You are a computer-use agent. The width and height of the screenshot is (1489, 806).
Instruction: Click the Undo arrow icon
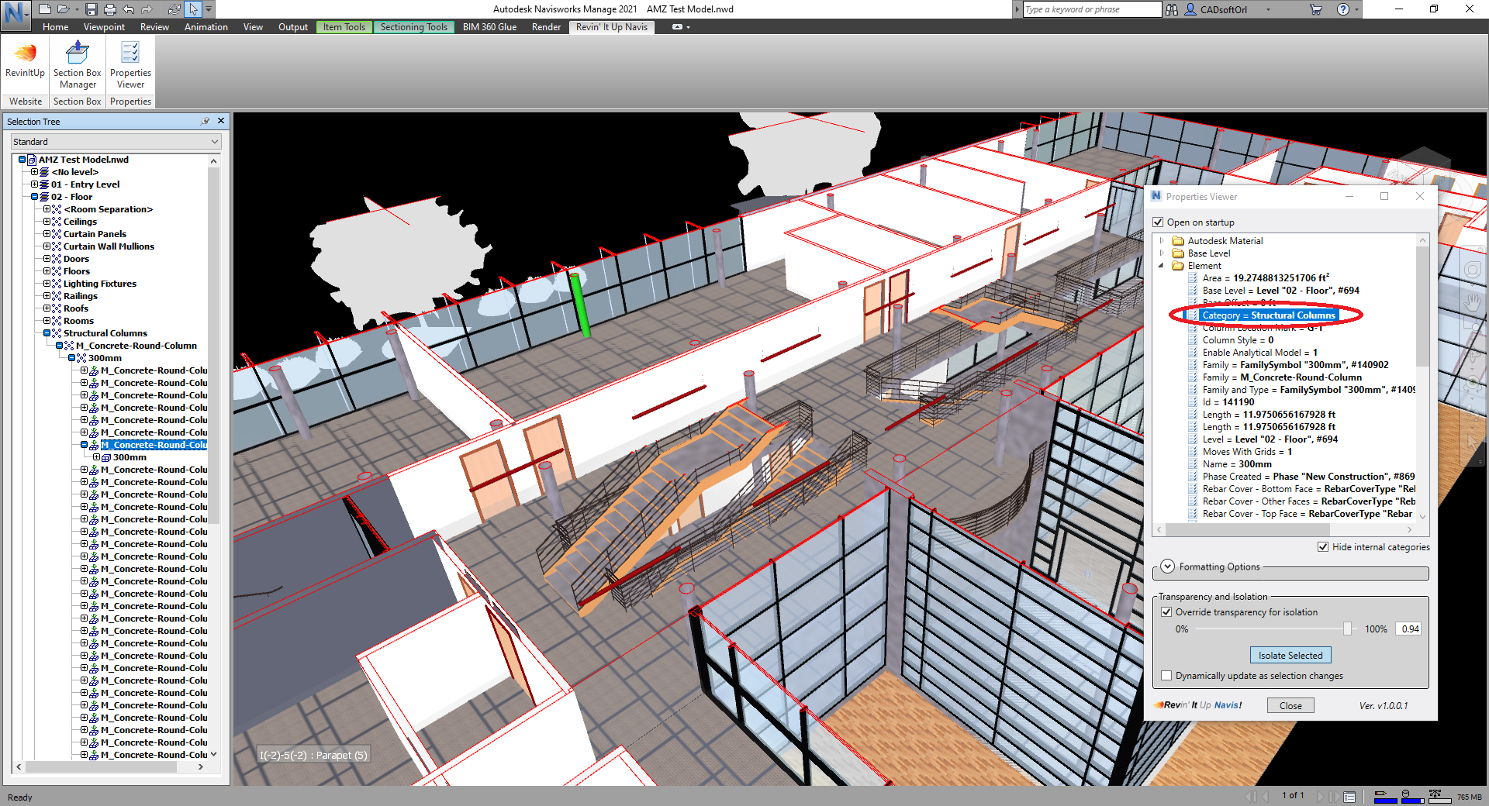(x=129, y=9)
